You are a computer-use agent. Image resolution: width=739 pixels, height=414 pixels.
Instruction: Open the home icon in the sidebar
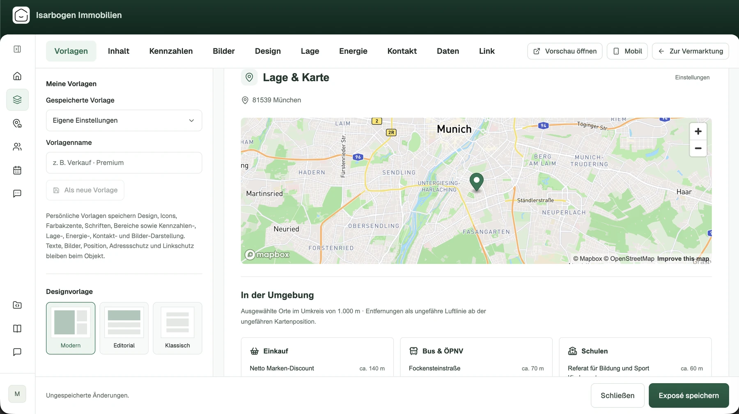pyautogui.click(x=17, y=76)
